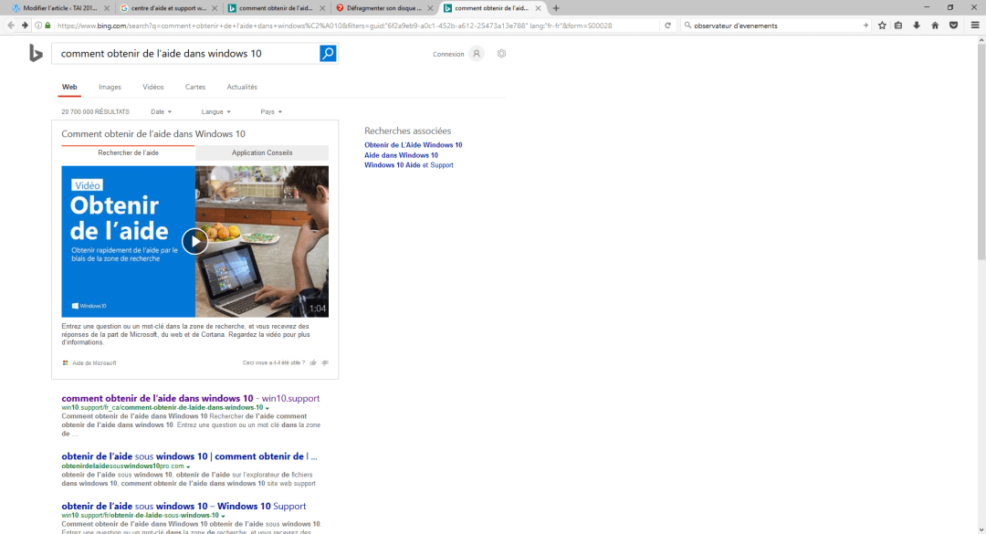The height and width of the screenshot is (534, 986).
Task: Expand the Pays filter dropdown
Action: (x=271, y=111)
